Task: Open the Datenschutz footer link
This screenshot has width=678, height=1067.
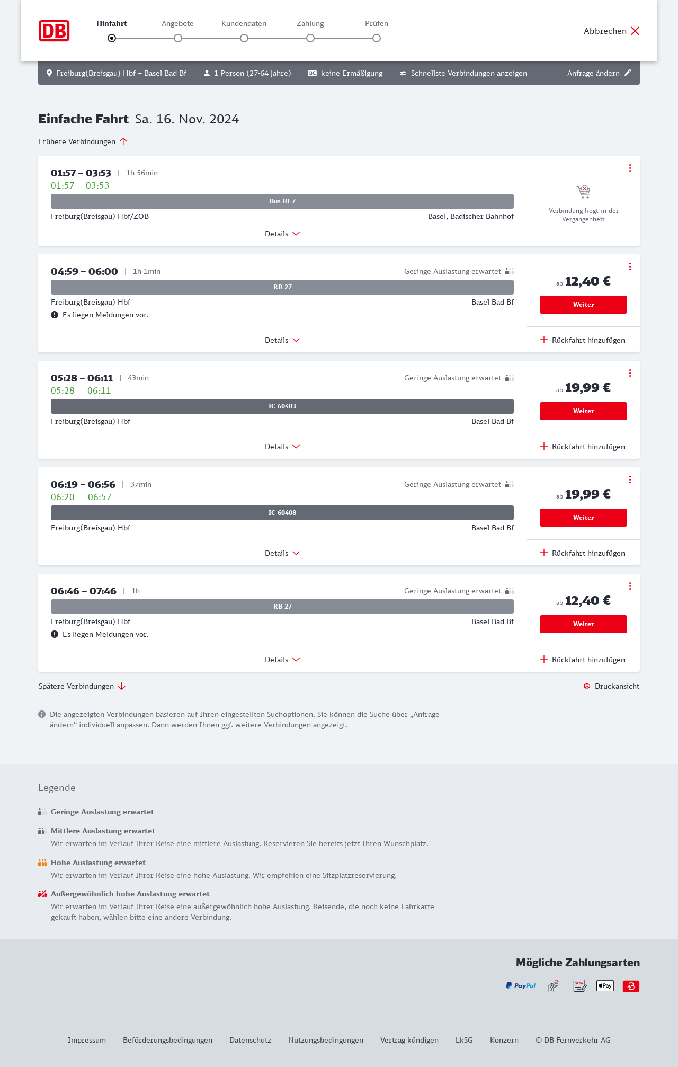Action: [x=250, y=1040]
